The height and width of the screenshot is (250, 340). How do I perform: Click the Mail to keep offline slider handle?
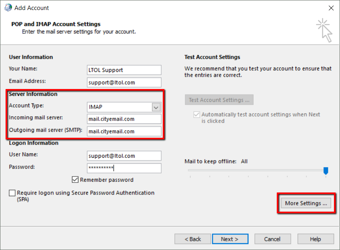click(326, 171)
